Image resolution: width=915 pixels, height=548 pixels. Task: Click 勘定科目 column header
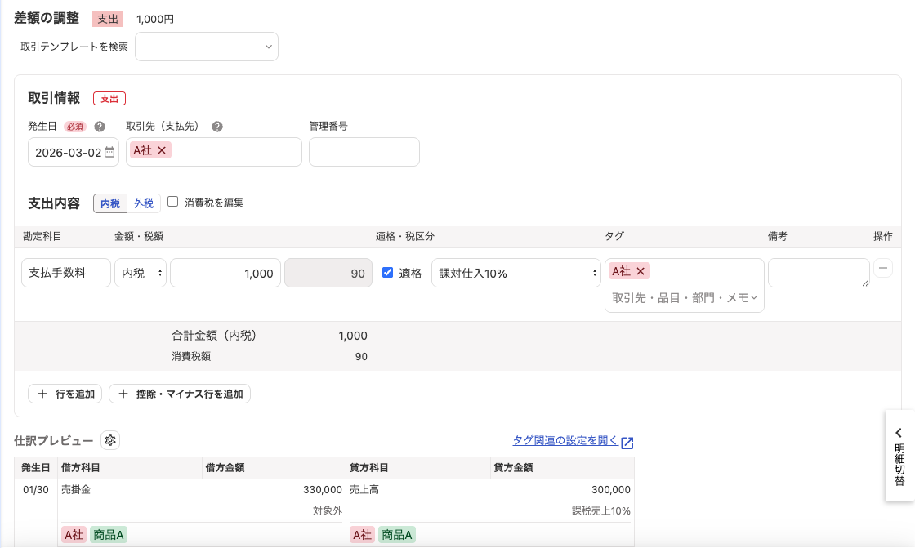42,236
